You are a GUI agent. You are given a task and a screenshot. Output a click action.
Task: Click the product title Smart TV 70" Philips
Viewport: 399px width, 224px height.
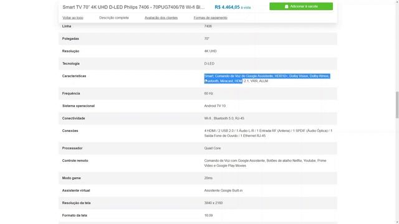point(133,7)
